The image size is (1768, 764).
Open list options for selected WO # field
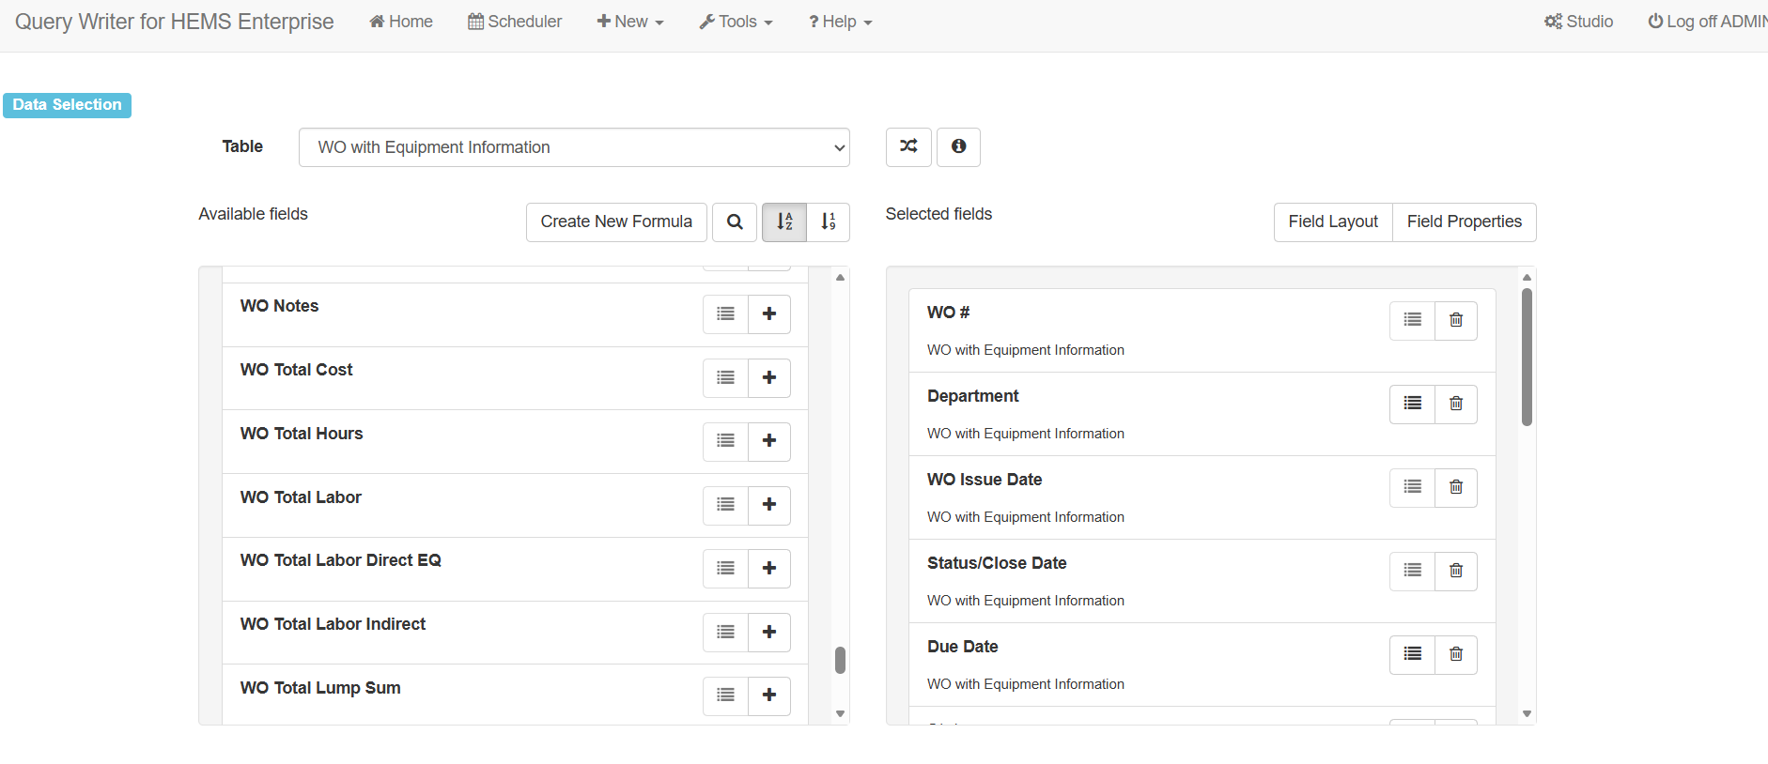[x=1412, y=320]
